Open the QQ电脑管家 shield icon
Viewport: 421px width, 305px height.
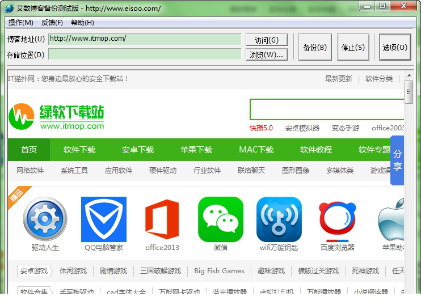coord(104,219)
